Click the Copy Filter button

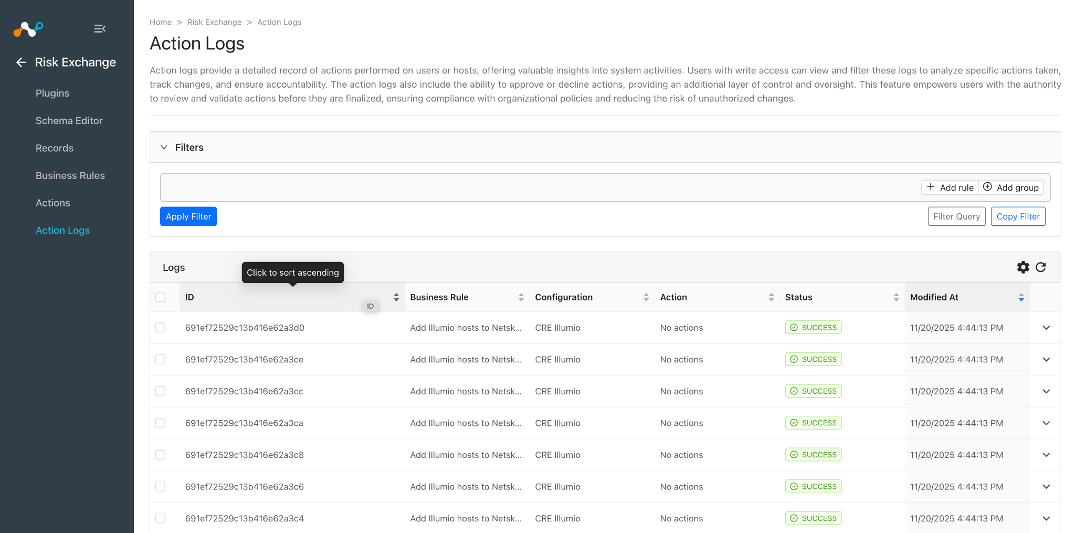click(x=1018, y=216)
